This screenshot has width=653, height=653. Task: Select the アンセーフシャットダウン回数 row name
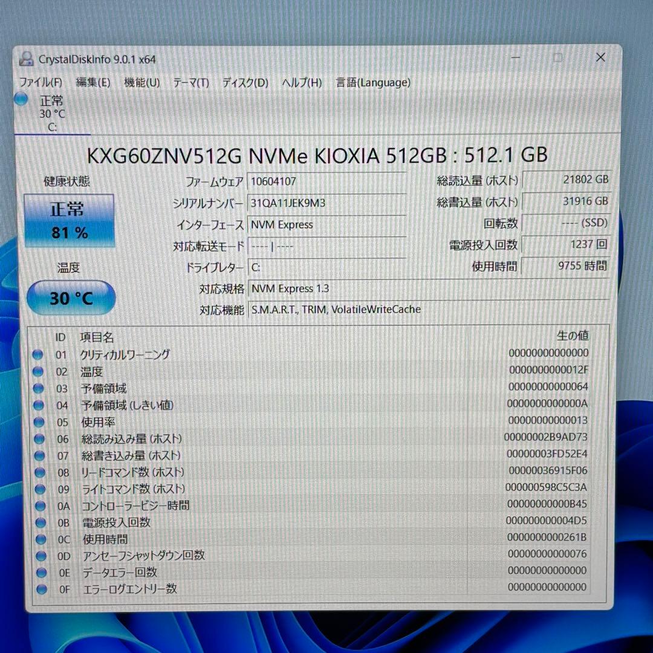coord(144,556)
